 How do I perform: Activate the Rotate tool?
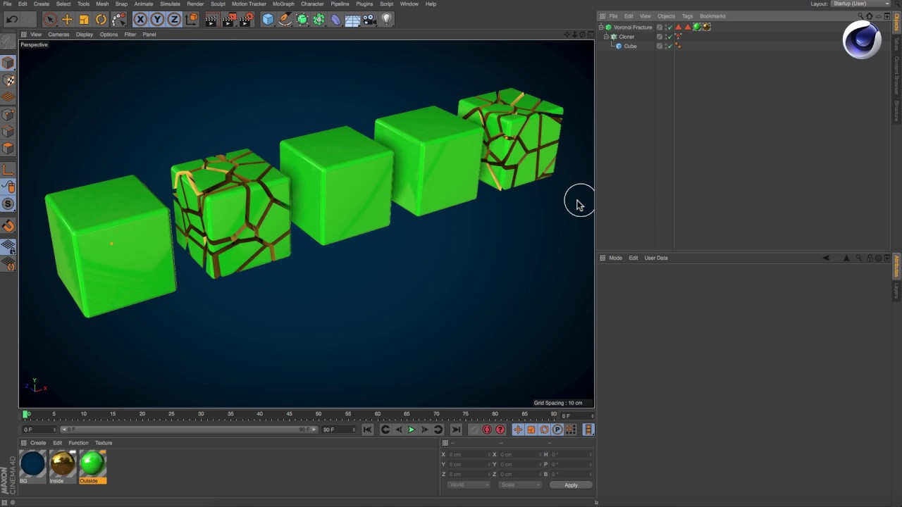101,20
